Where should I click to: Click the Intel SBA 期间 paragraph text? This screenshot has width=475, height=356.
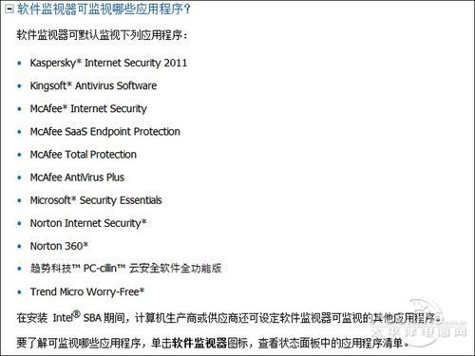click(229, 318)
